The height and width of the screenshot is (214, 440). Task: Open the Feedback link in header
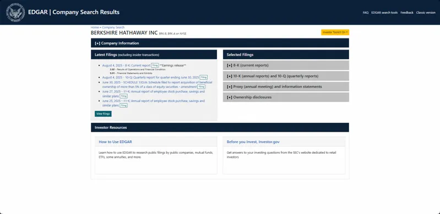407,13
